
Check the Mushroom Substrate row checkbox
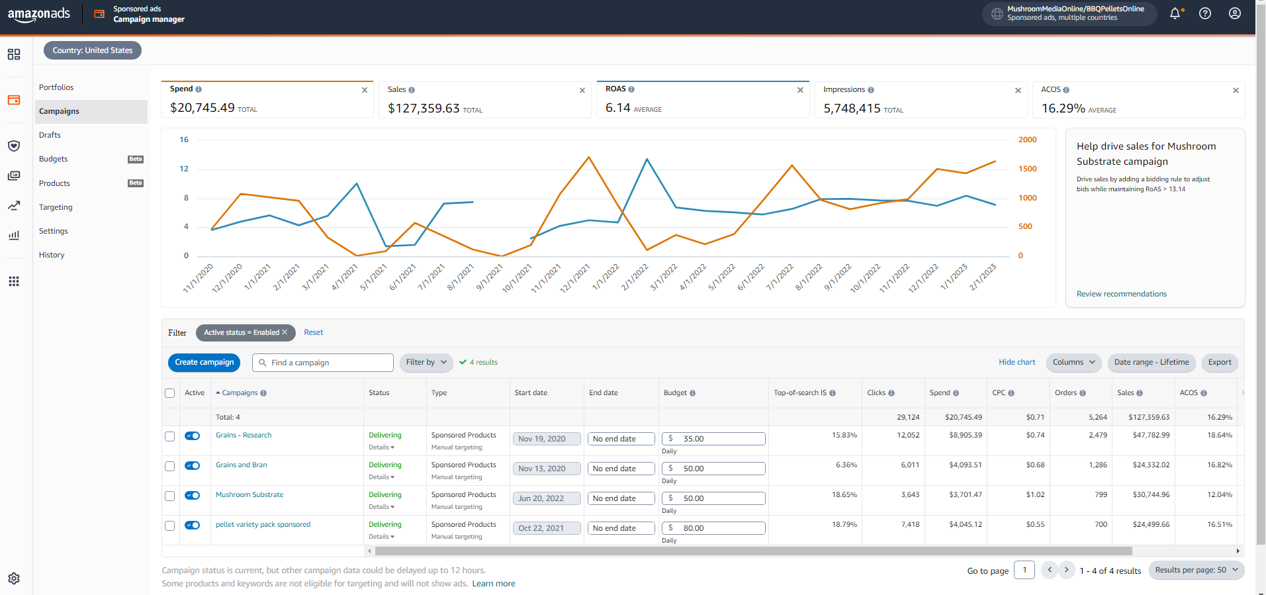pyautogui.click(x=170, y=496)
